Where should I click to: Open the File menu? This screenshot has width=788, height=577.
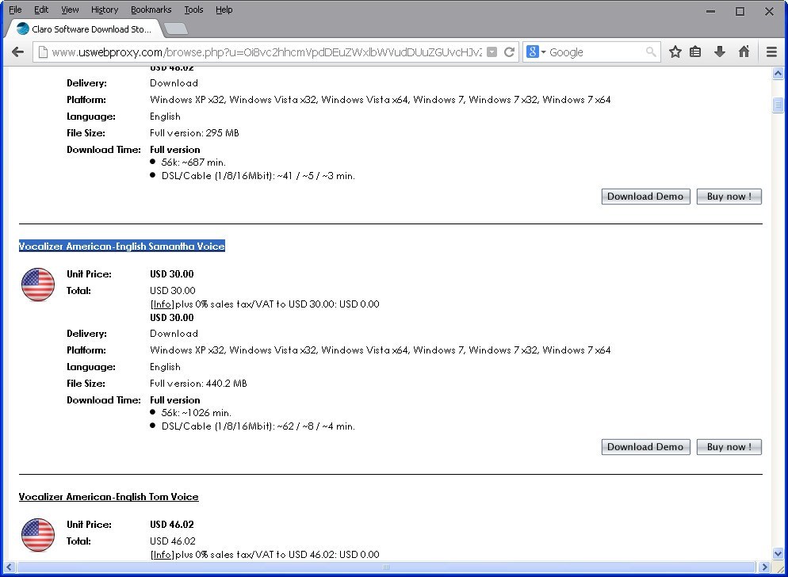(15, 10)
